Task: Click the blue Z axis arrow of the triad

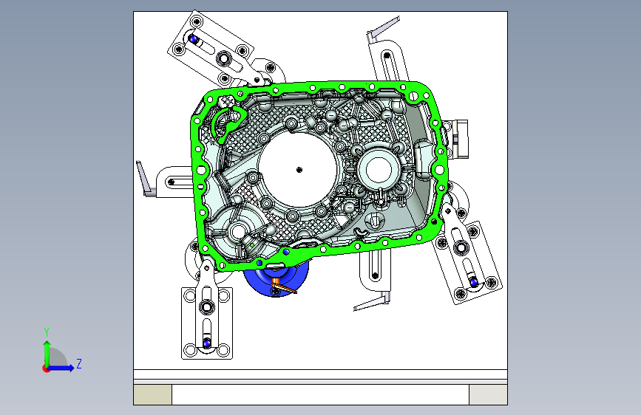Action: [62, 368]
